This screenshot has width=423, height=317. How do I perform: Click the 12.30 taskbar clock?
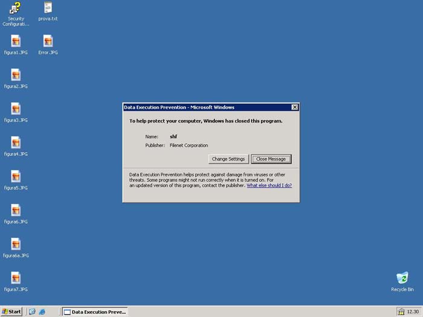[413, 312]
